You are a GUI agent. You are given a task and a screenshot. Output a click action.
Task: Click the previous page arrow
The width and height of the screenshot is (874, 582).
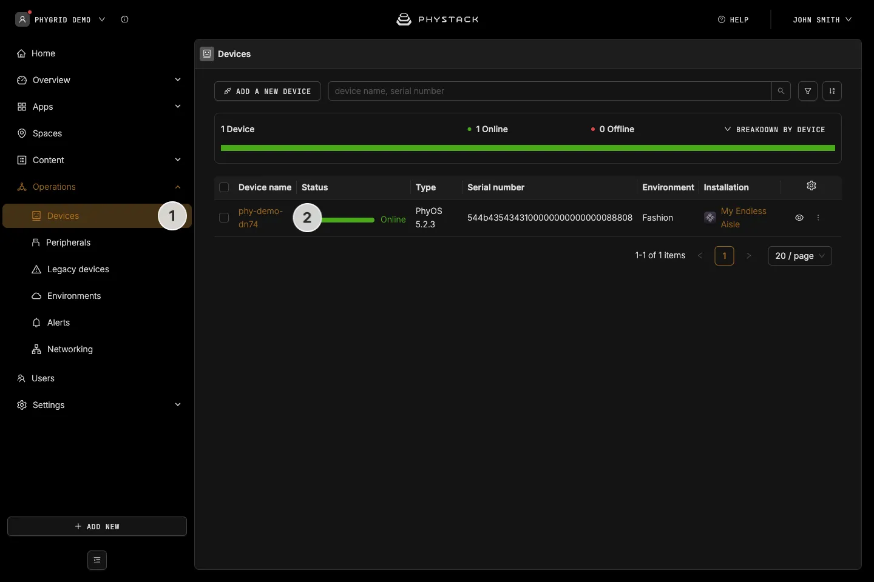pyautogui.click(x=700, y=256)
